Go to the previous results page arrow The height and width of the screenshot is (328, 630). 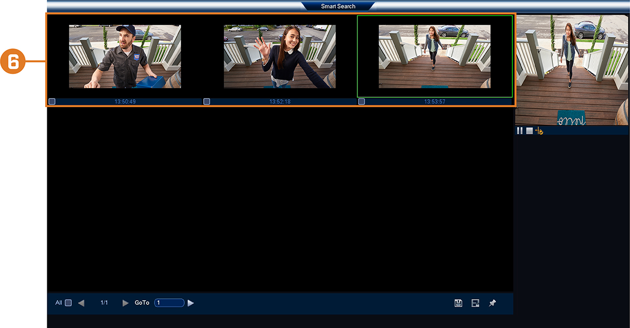pos(81,303)
